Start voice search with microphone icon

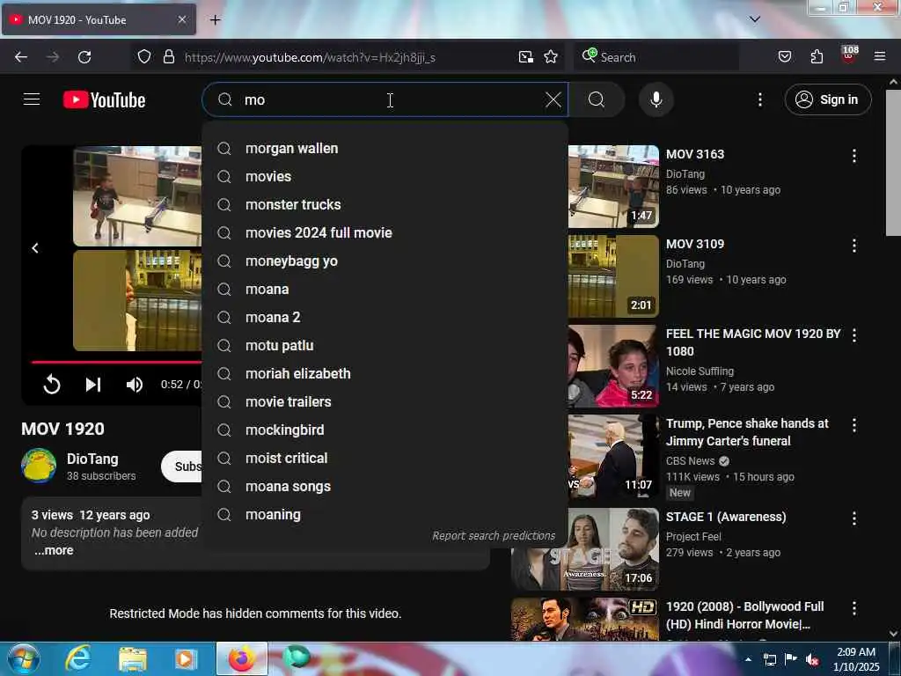[x=656, y=99]
